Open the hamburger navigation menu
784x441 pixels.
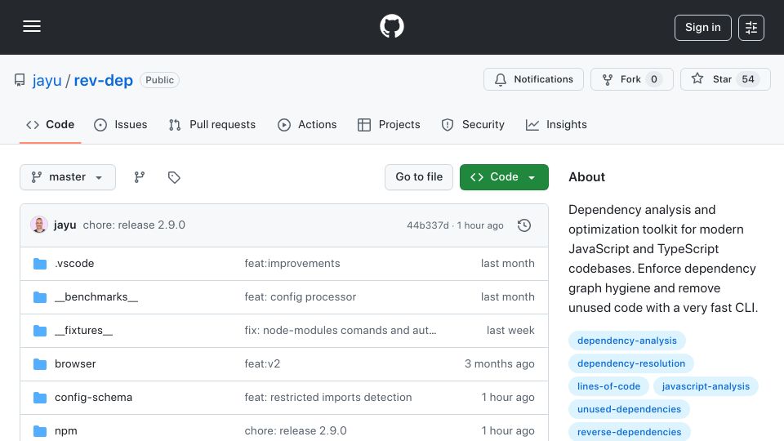[32, 26]
